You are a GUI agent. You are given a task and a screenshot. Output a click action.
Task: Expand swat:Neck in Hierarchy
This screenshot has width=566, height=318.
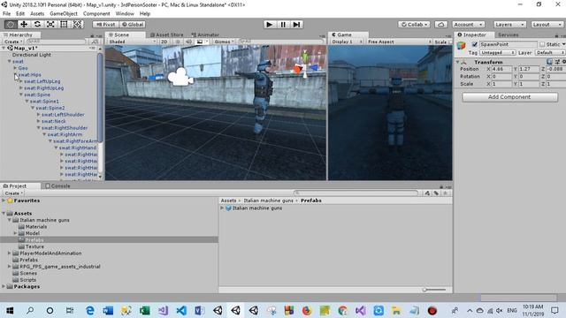tap(38, 121)
